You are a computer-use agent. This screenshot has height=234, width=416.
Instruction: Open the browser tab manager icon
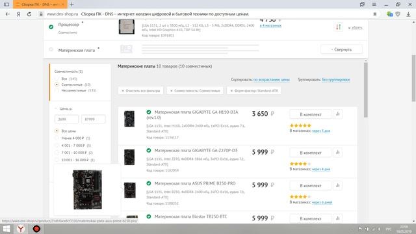pyautogui.click(x=362, y=5)
